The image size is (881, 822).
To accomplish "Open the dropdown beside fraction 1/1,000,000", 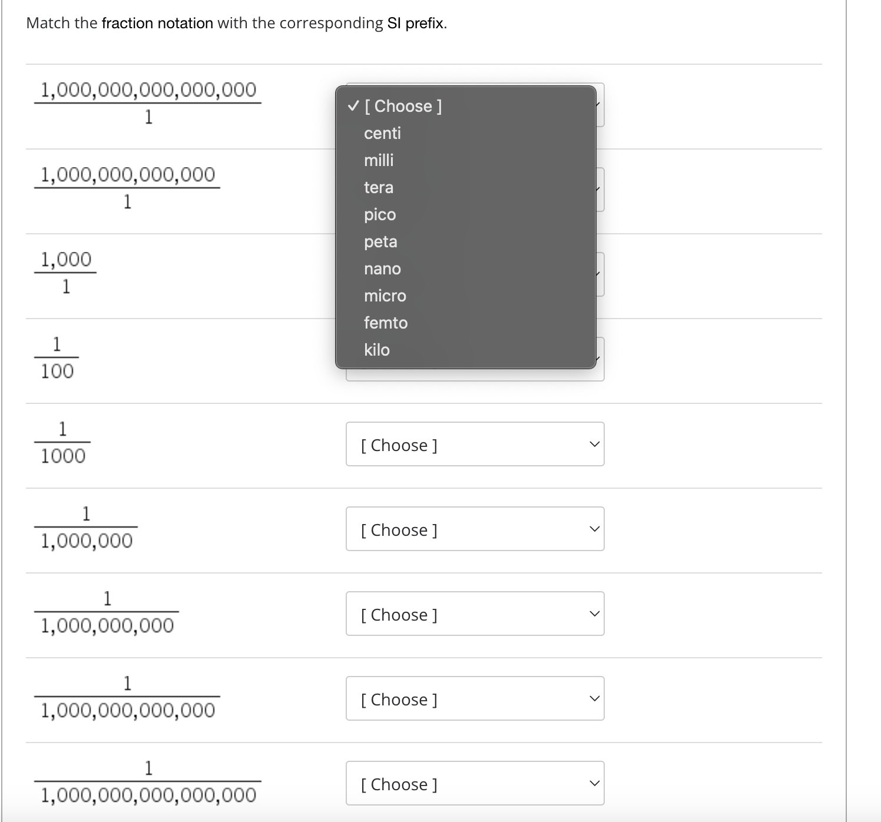I will tap(475, 529).
